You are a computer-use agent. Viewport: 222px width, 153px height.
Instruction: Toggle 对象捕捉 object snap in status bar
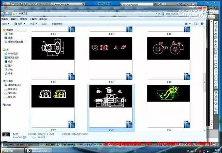[71, 145]
